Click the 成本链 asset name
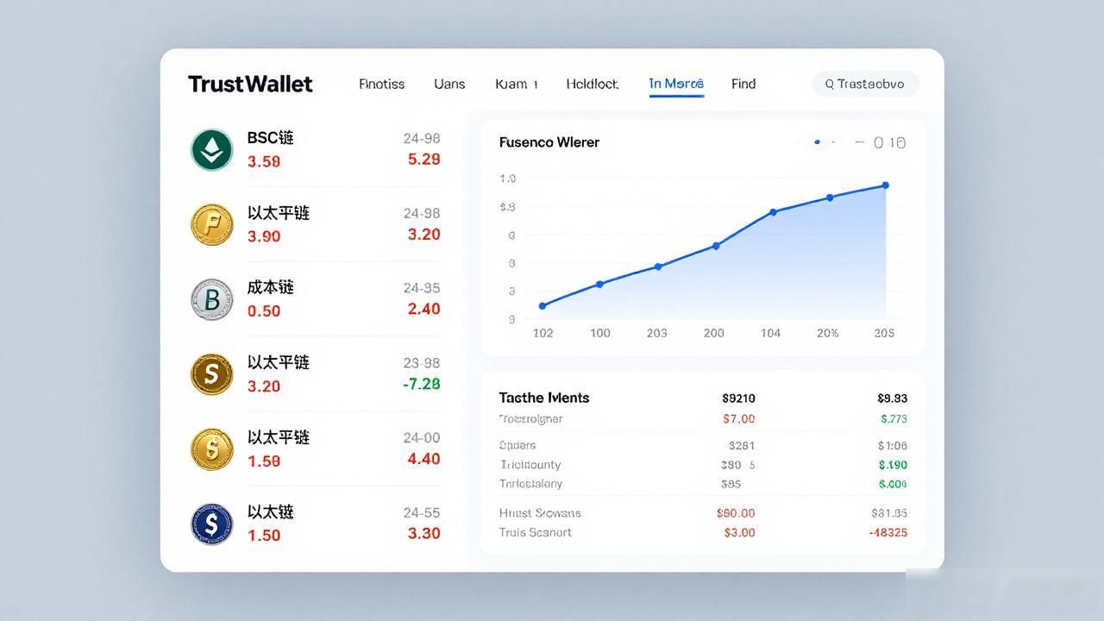Screen dimensions: 1104x621 [271, 287]
